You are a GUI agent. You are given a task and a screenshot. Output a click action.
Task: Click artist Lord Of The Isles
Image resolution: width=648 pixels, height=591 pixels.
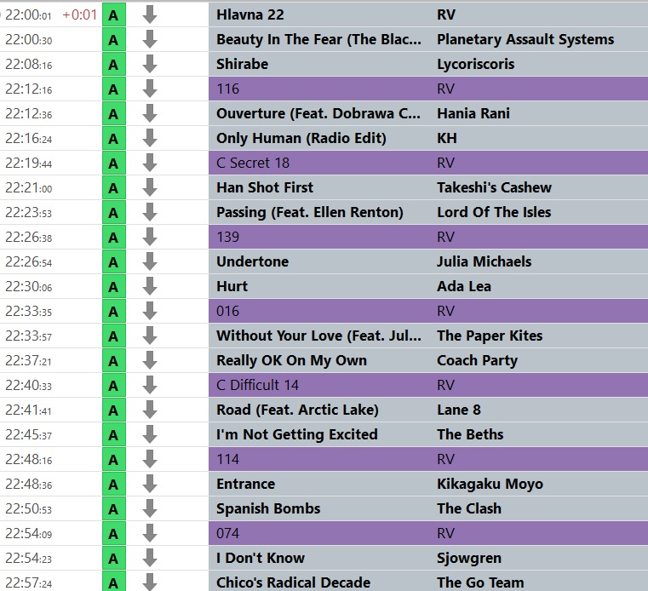[x=494, y=212]
